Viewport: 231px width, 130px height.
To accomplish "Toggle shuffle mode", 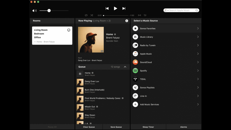I will (92, 15).
